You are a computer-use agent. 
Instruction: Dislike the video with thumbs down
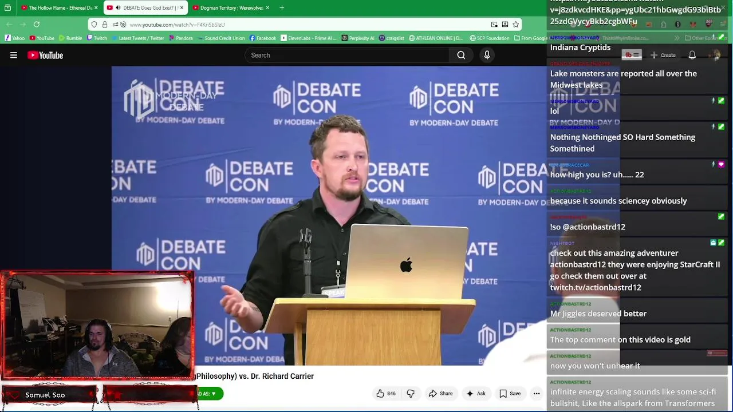coord(411,394)
